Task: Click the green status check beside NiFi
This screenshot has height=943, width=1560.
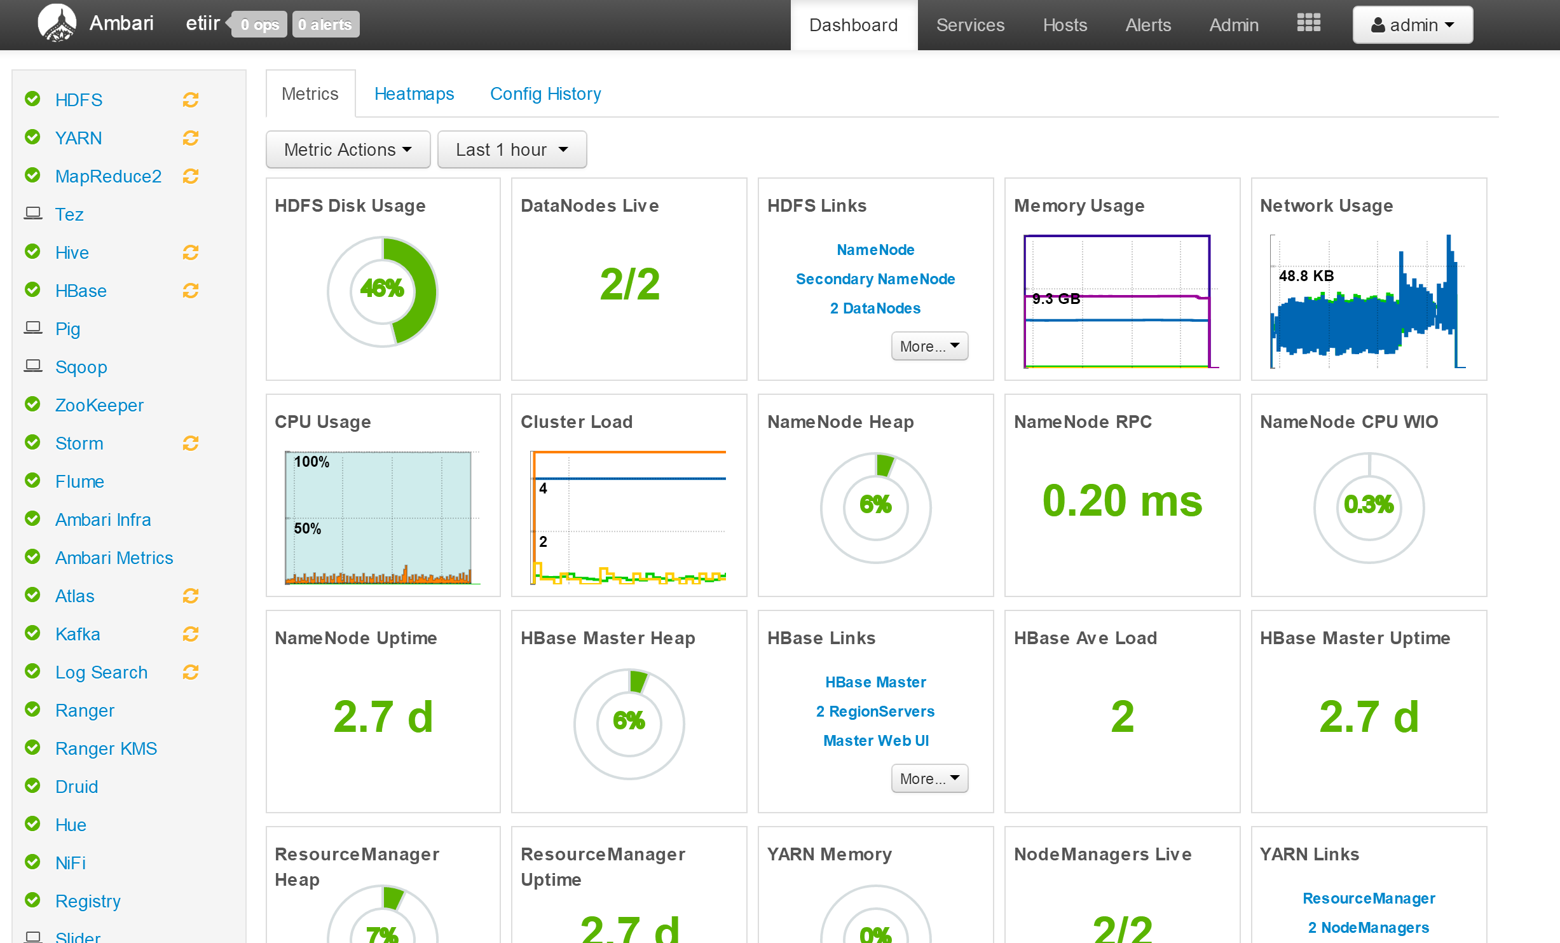Action: pos(32,862)
